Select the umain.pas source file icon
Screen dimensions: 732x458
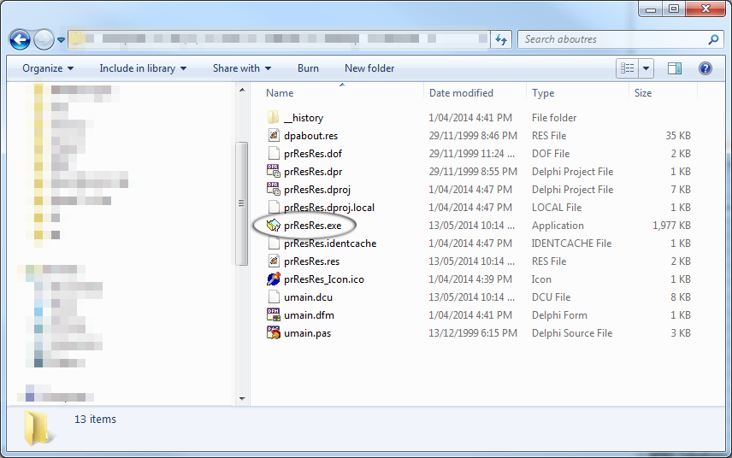point(273,333)
